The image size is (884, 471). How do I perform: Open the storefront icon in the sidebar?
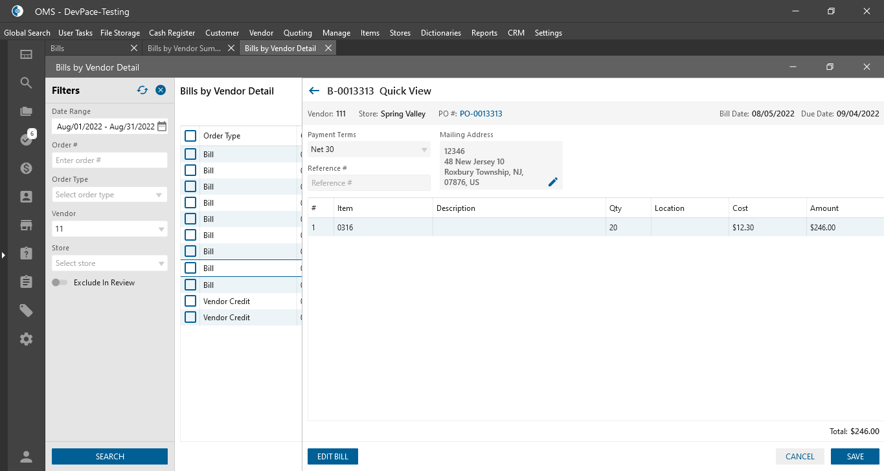(26, 225)
